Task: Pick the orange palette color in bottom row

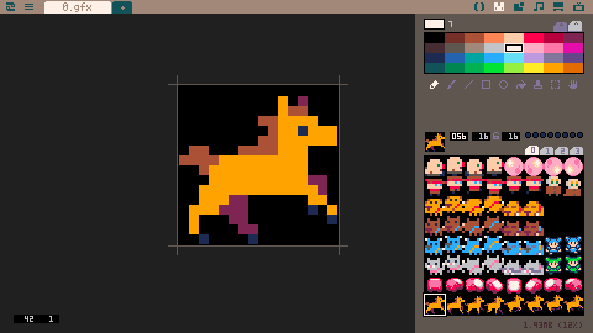Action: pos(553,68)
